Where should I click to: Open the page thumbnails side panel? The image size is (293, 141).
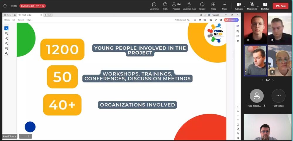[x=238, y=41]
